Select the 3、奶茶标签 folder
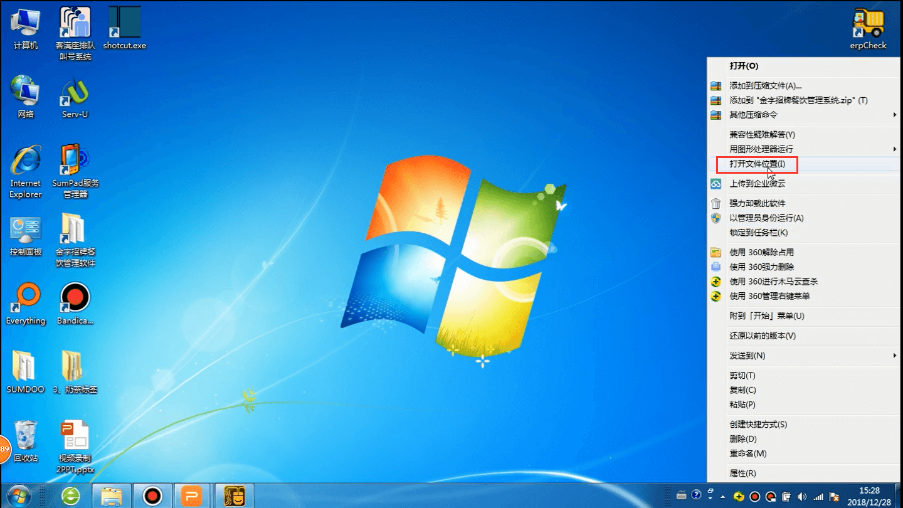Screen dimensions: 903x508 click(75, 373)
